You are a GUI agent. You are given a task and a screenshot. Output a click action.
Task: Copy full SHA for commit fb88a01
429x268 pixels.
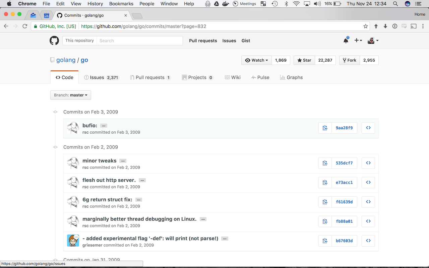pos(325,221)
